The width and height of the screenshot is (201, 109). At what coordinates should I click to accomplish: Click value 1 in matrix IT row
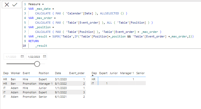(107, 83)
